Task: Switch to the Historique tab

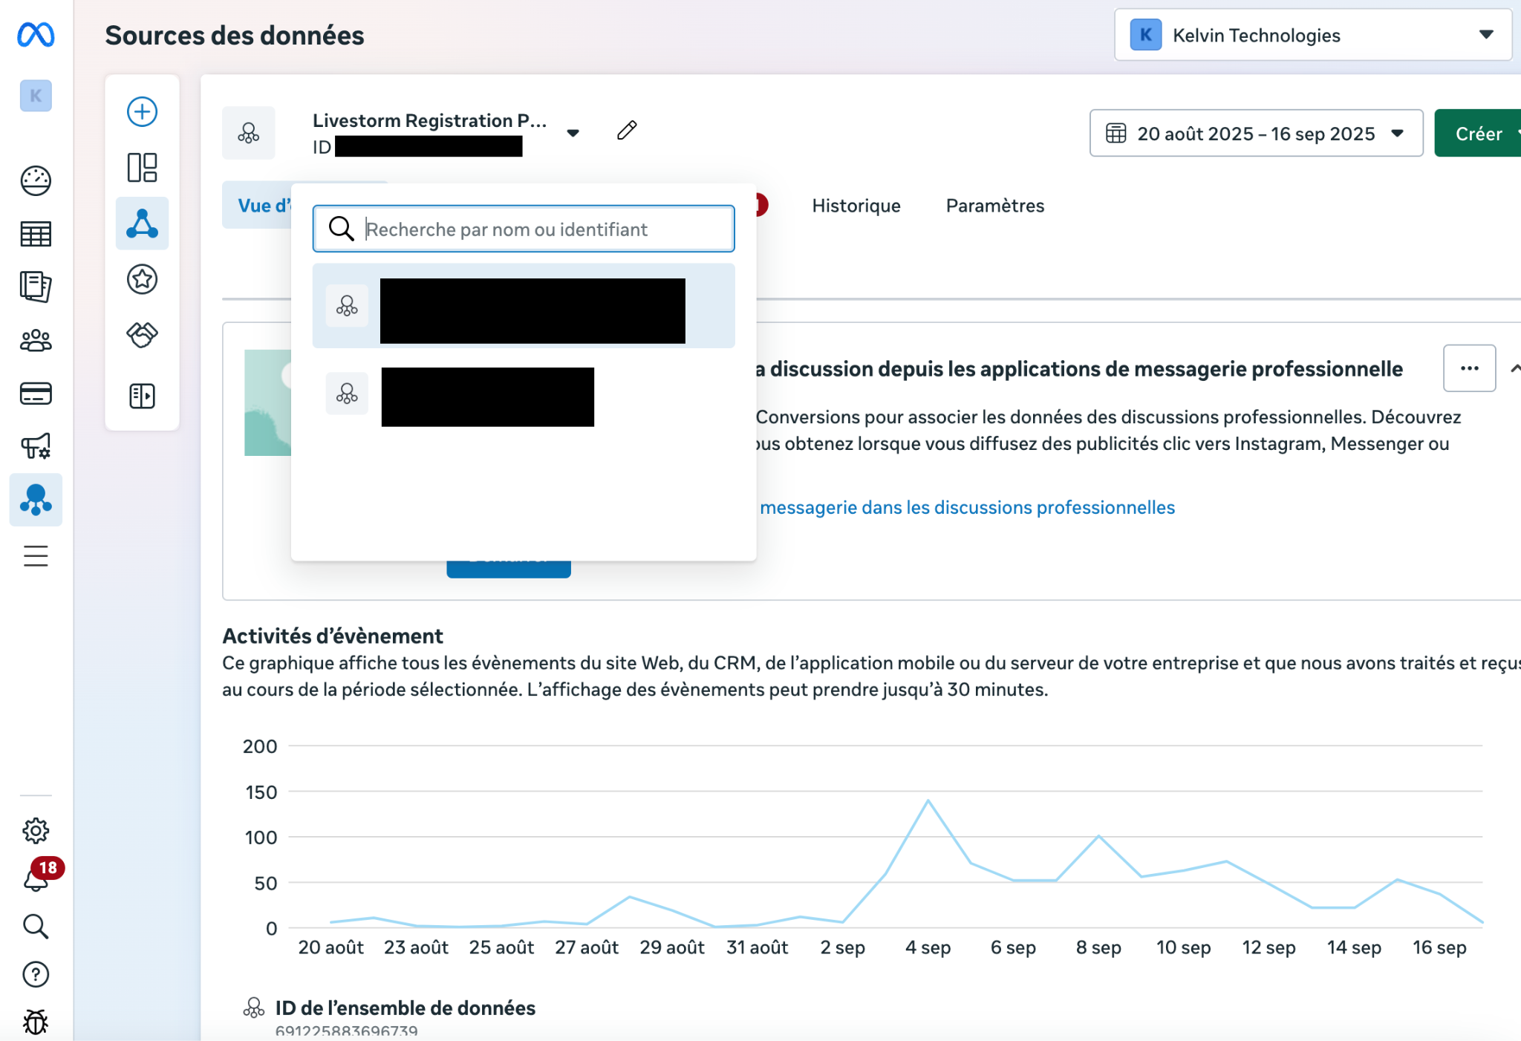Action: (856, 206)
